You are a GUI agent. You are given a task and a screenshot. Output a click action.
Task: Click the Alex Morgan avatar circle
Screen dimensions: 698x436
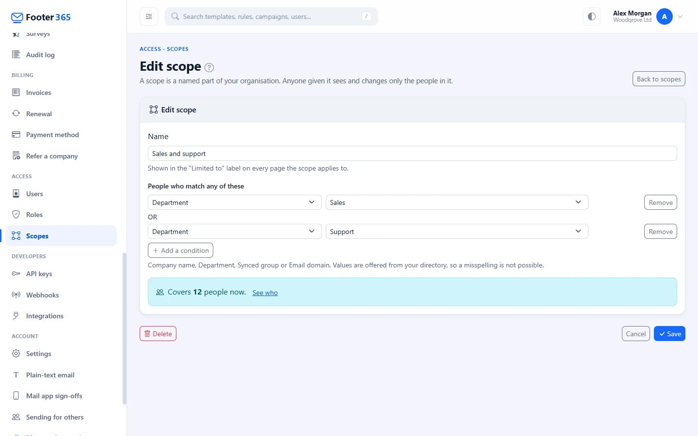tap(665, 16)
